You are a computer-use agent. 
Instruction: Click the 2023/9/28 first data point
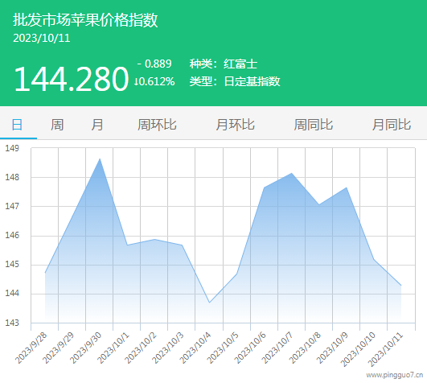[x=45, y=273]
